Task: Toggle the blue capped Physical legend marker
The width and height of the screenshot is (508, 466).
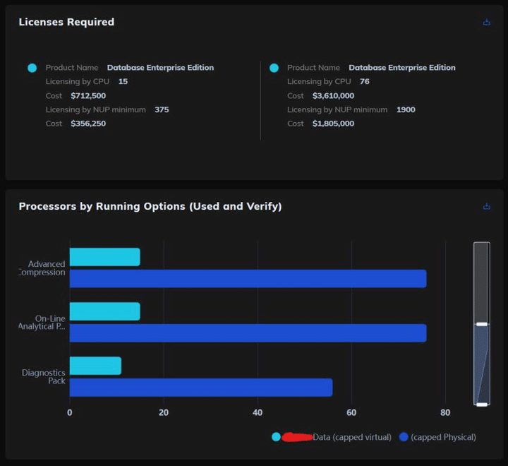Action: (x=404, y=437)
